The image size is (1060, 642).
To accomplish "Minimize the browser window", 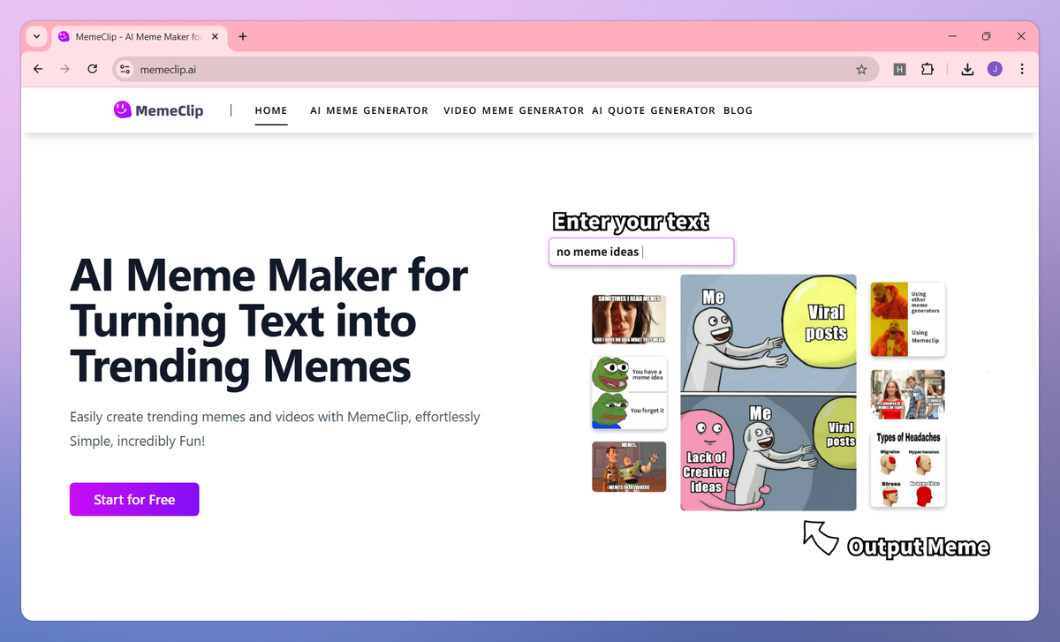I will coord(953,36).
